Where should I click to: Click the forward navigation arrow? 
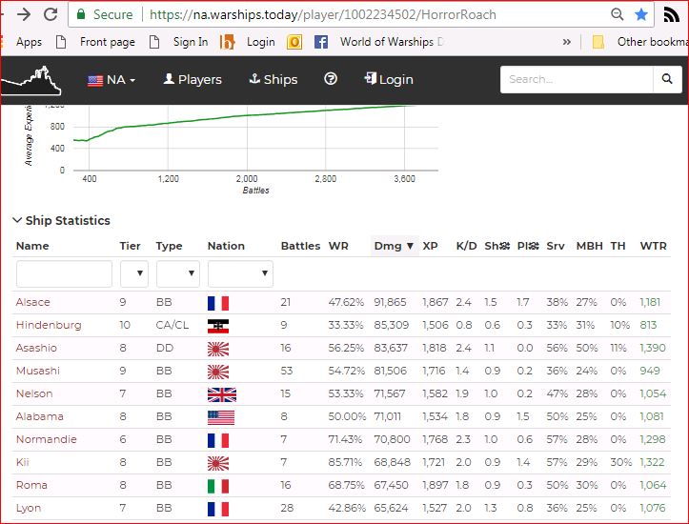[x=23, y=14]
